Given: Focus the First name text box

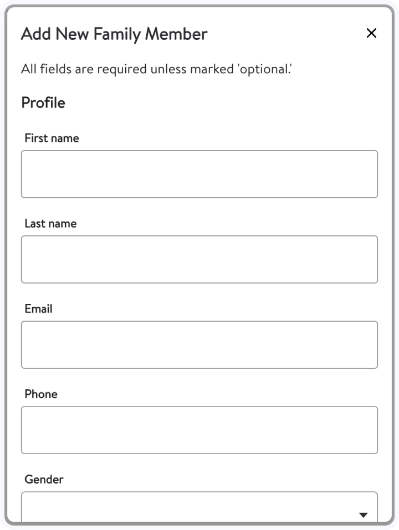Looking at the screenshot, I should pyautogui.click(x=199, y=174).
